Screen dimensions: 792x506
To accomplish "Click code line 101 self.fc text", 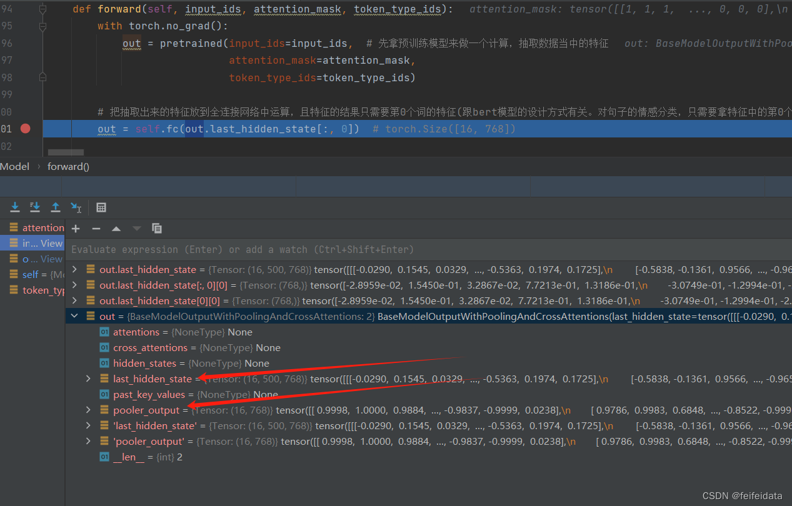I will tap(228, 129).
